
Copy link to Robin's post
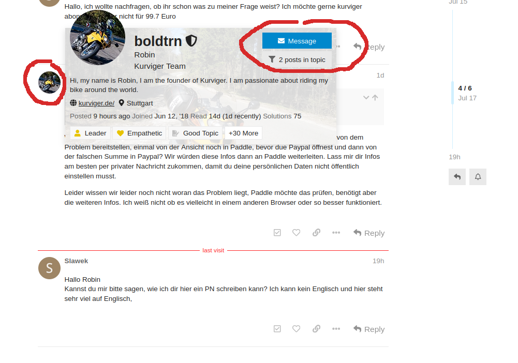pos(316,233)
